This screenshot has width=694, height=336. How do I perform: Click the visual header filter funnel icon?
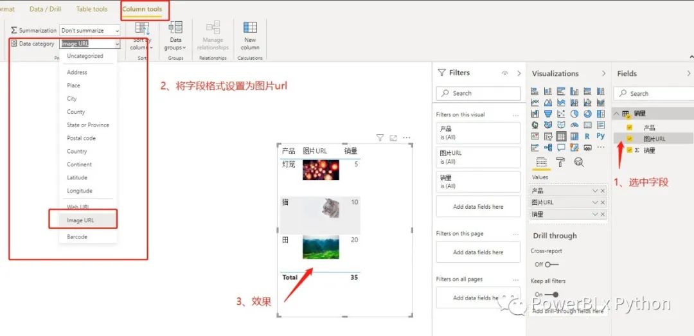click(380, 137)
